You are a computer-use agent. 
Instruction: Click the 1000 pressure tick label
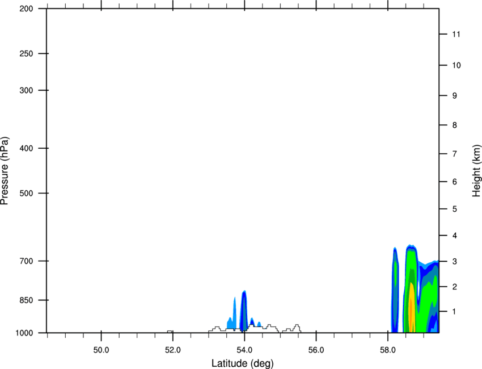click(x=24, y=333)
